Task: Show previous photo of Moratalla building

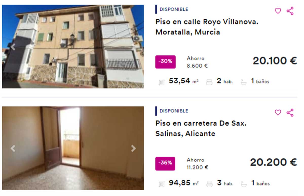Action: (x=13, y=46)
